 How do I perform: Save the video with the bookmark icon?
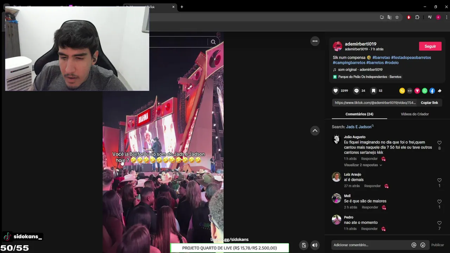point(374,91)
